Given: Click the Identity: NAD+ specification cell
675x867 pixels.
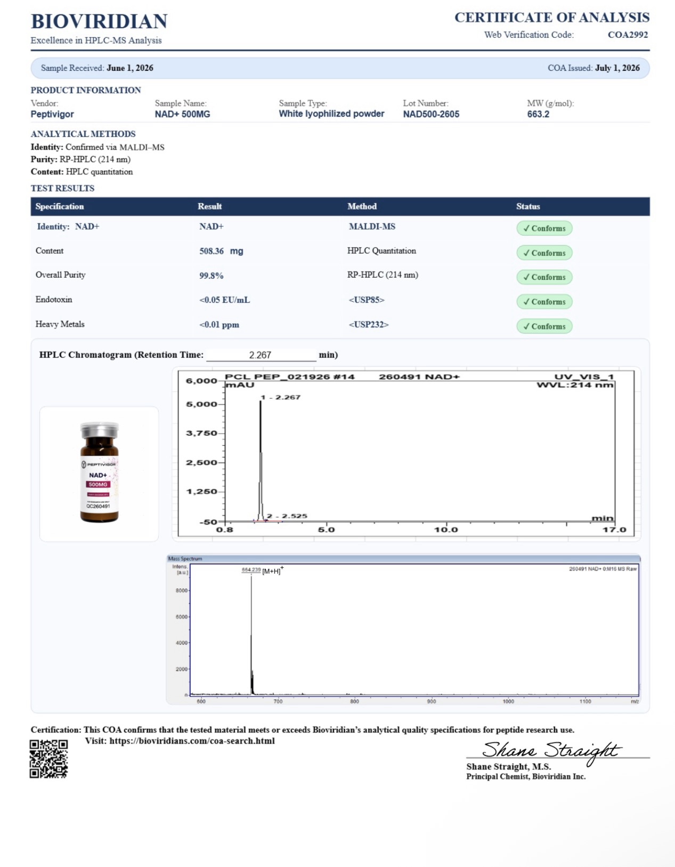Looking at the screenshot, I should click(68, 227).
